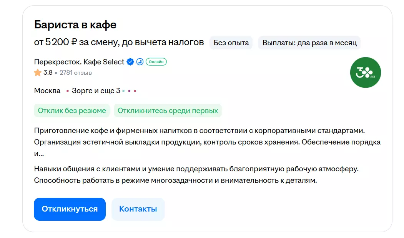Viewport: 404px width, 238px height.
Task: Click the green Онлайн status badge
Action: tap(156, 62)
